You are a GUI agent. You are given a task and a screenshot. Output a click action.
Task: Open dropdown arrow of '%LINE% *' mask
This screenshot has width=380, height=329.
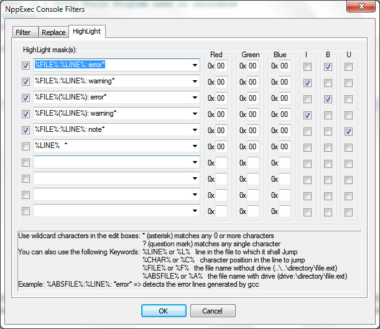[195, 146]
